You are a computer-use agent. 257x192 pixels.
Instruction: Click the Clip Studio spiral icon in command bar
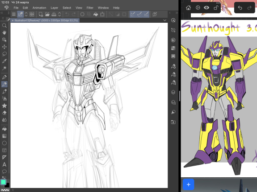pyautogui.click(x=32, y=14)
